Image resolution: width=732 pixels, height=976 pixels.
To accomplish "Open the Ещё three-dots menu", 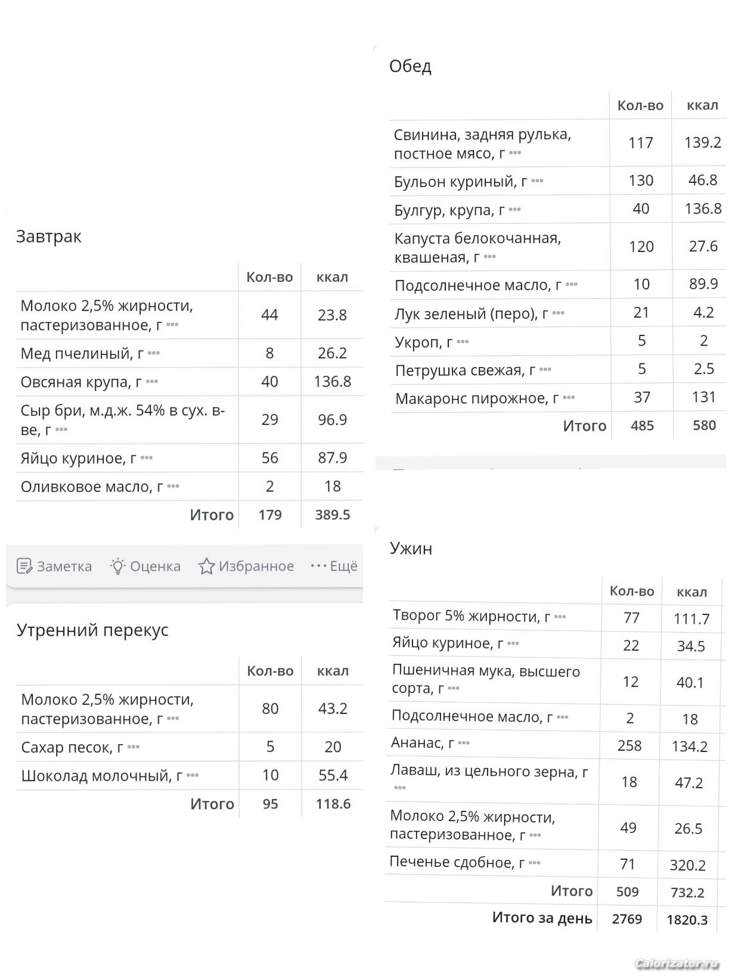I will (319, 565).
